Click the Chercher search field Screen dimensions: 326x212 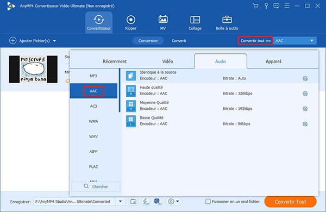point(96,186)
